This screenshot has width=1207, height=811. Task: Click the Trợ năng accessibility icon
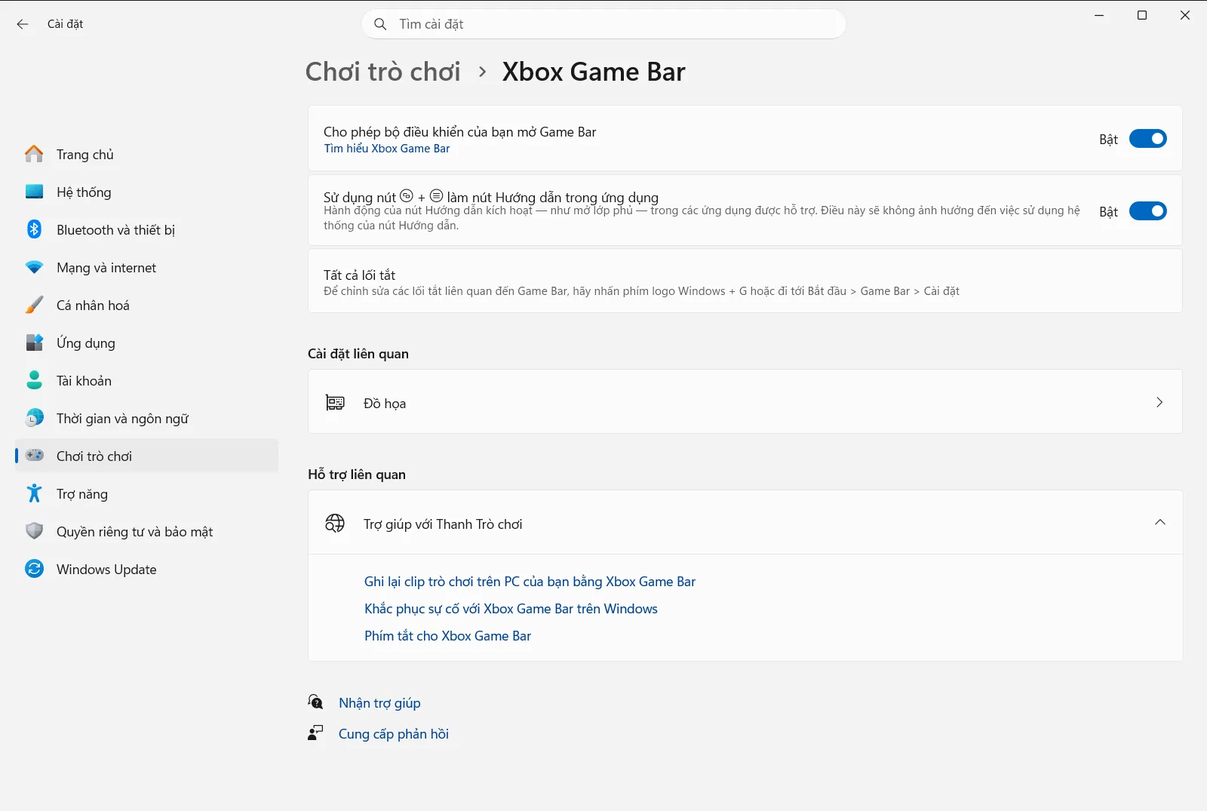34,493
